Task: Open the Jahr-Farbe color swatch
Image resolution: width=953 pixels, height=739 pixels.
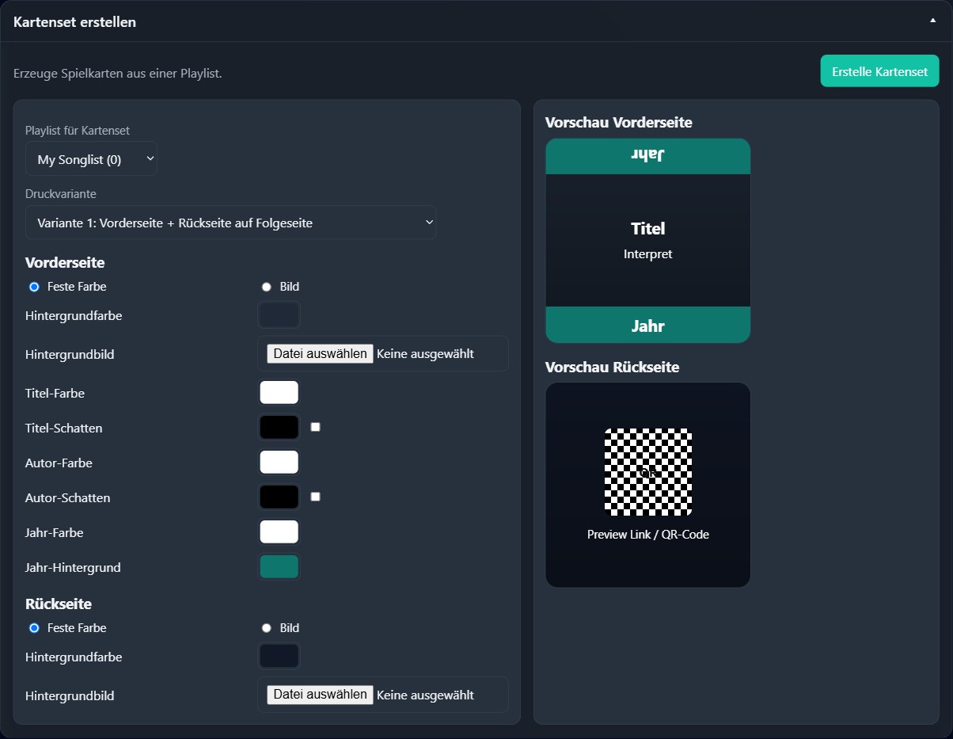Action: 279,532
